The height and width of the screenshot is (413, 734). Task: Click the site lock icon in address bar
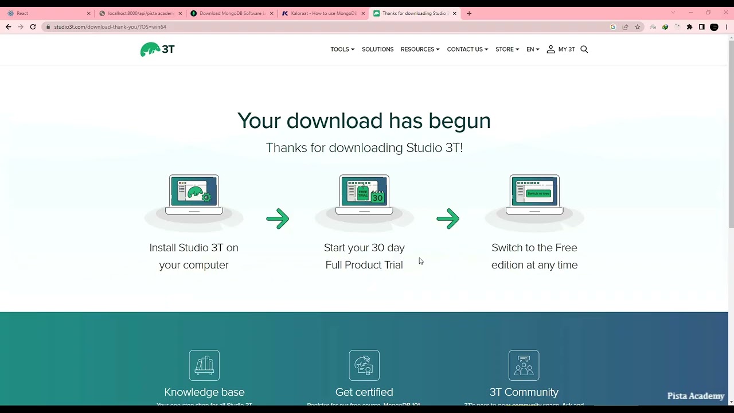click(x=48, y=27)
